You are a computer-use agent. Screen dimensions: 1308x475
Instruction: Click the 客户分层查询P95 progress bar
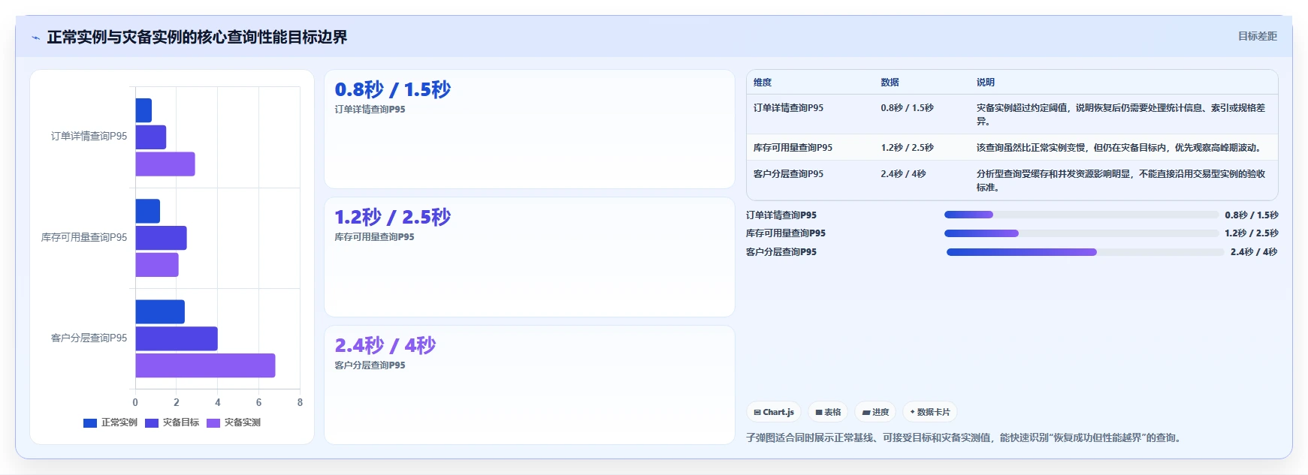point(1085,252)
